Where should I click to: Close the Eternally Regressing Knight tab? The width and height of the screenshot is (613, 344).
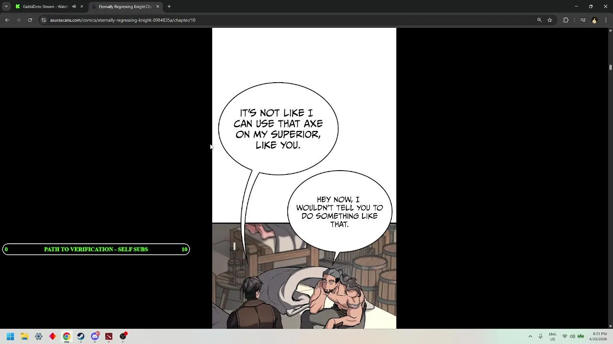(158, 7)
